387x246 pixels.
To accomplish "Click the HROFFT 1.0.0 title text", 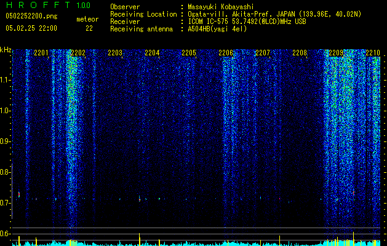I will (x=48, y=5).
